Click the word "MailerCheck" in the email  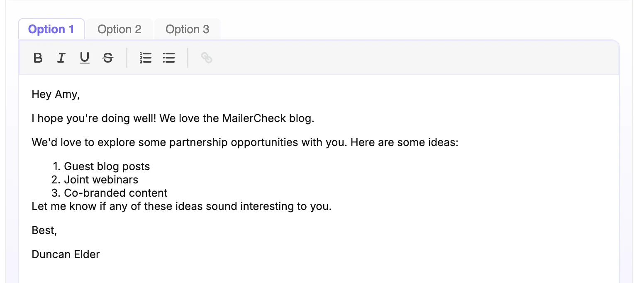254,119
